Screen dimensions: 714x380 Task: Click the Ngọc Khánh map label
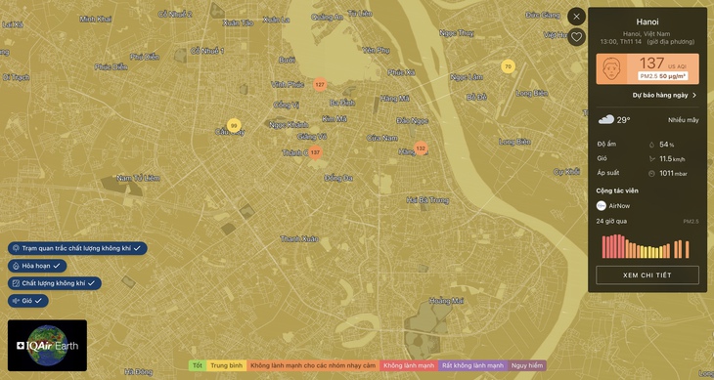coord(289,124)
